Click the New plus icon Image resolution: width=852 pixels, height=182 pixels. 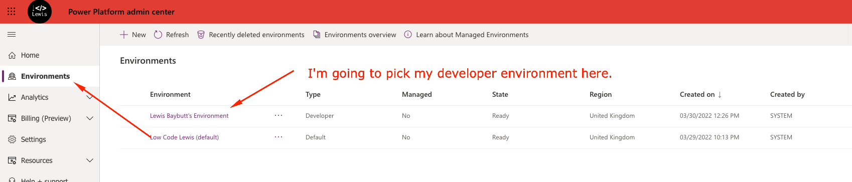[x=124, y=35]
